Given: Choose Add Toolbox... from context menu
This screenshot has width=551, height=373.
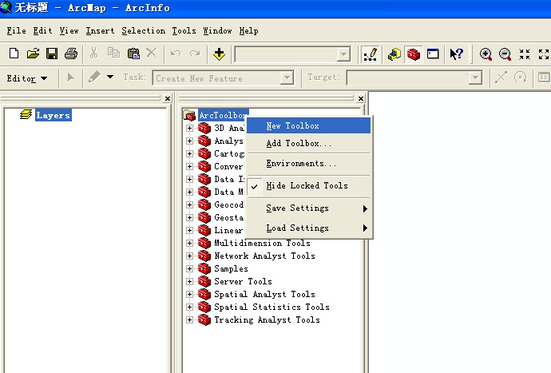Looking at the screenshot, I should tap(309, 144).
